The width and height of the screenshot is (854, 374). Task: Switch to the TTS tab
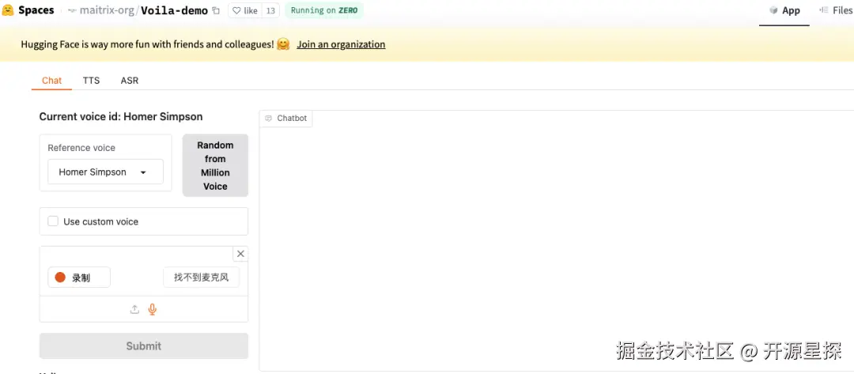(91, 80)
